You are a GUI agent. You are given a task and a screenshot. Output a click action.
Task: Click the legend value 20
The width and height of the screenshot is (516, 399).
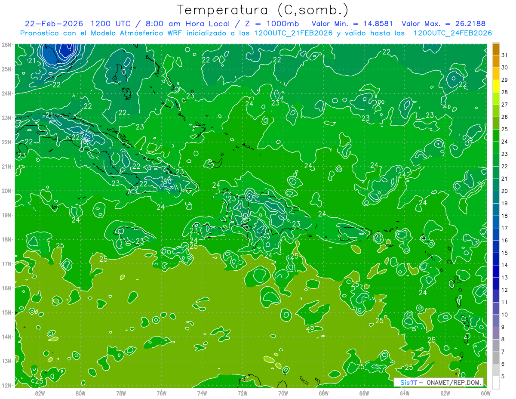pyautogui.click(x=504, y=191)
